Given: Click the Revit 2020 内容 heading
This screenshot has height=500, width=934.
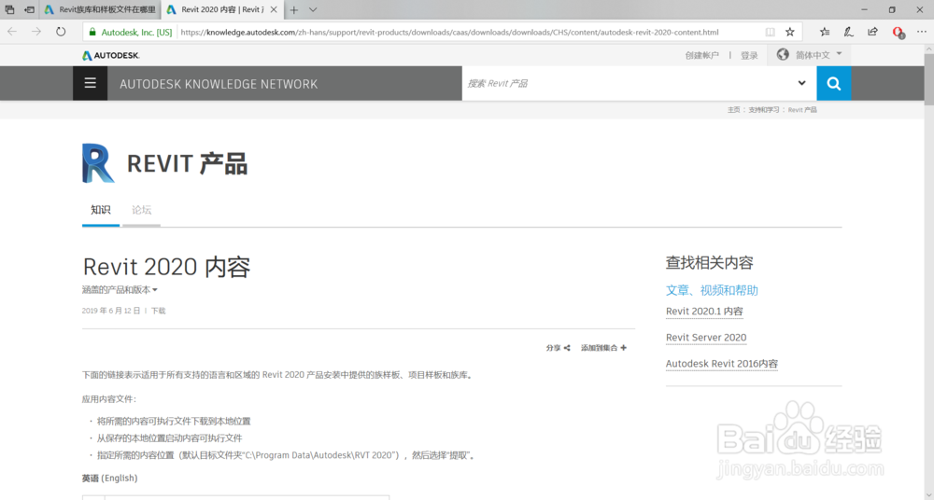Looking at the screenshot, I should click(x=166, y=268).
